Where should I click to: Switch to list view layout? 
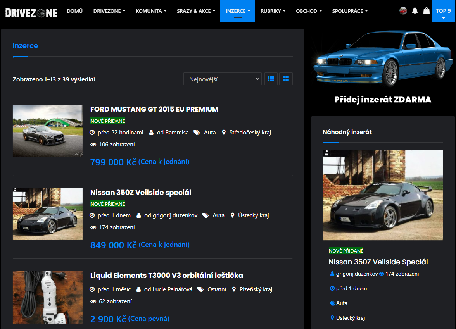coord(271,79)
